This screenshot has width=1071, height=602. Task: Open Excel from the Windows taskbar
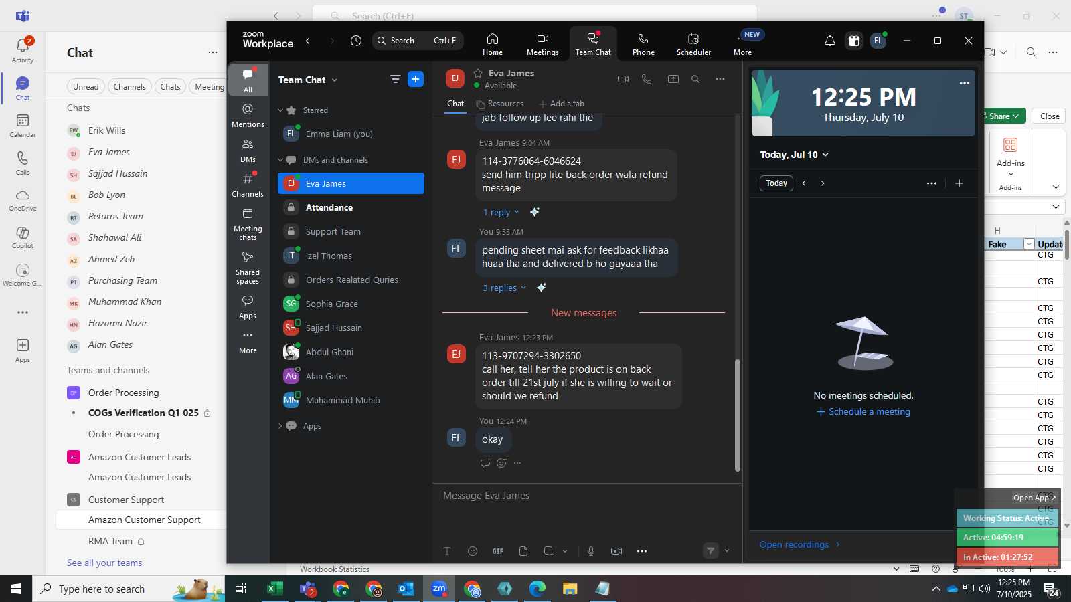[274, 589]
